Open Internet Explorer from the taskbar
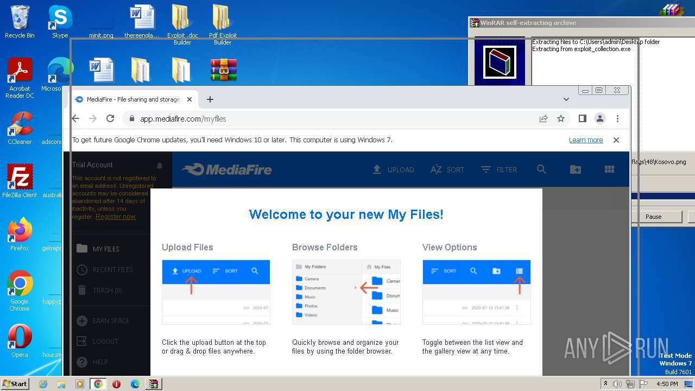695x391 pixels. (x=43, y=384)
